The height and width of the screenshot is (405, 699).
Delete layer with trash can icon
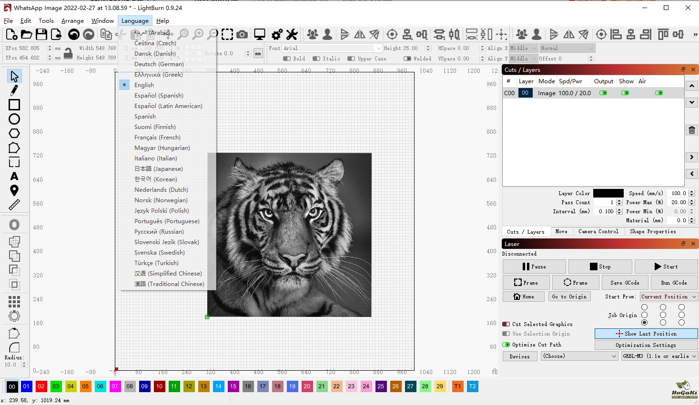[x=692, y=130]
